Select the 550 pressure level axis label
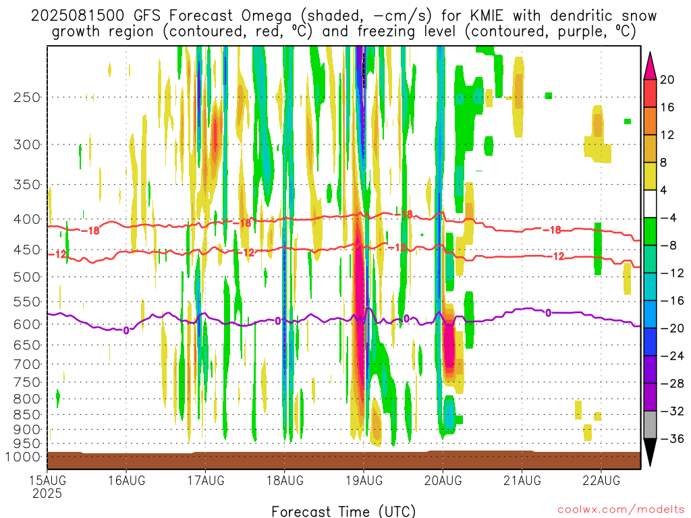The height and width of the screenshot is (518, 691). point(27,301)
